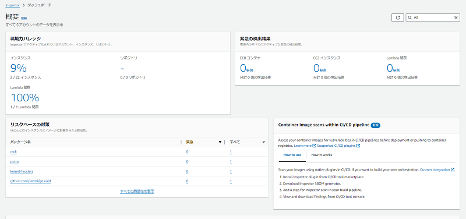Click the search magnifier icon
This screenshot has width=466, height=219.
(x=410, y=17)
